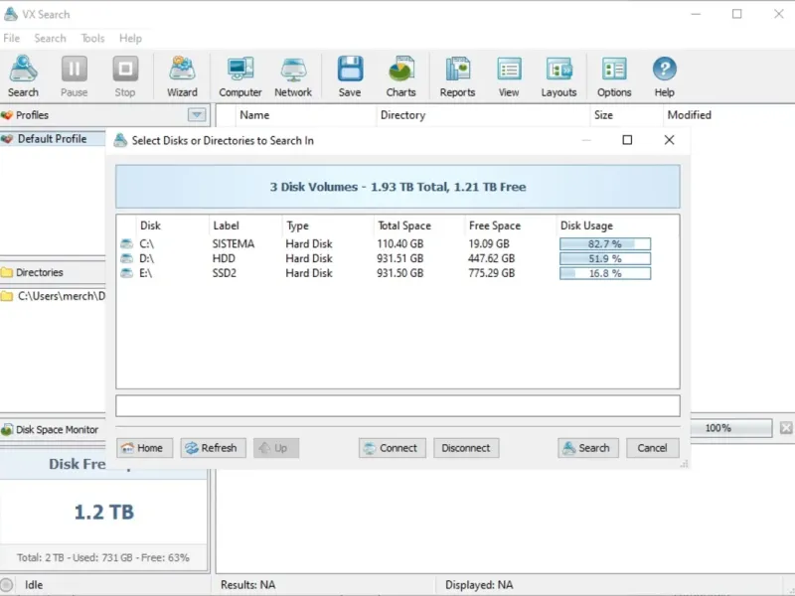Click the E:\ disk drive icon

(126, 273)
